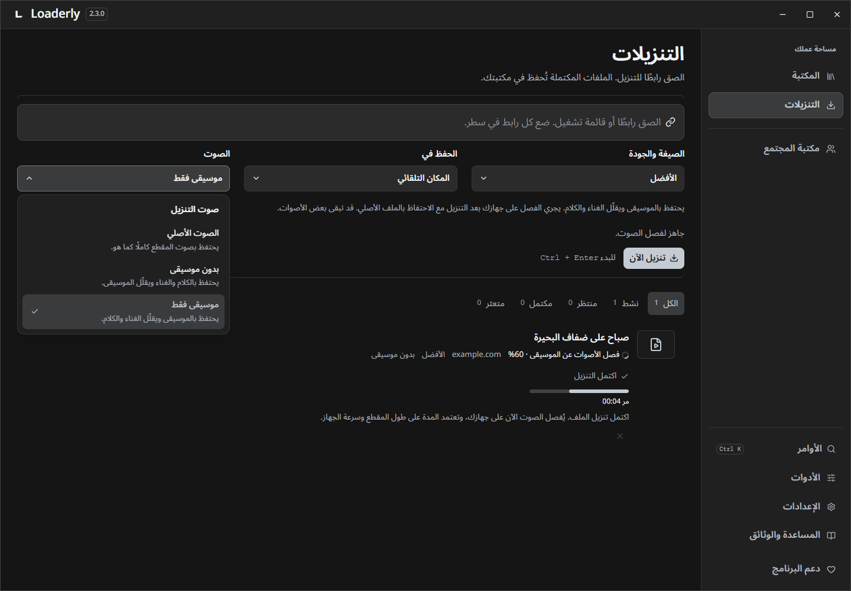
Task: Choose the الصوت الأصلي audio option
Action: 124,239
